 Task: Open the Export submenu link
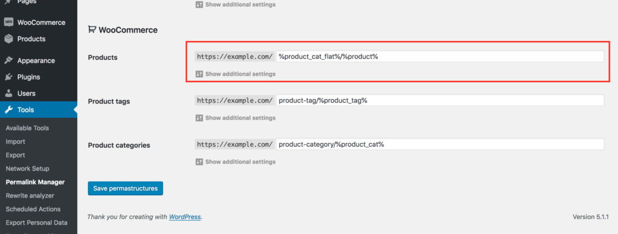[x=15, y=155]
